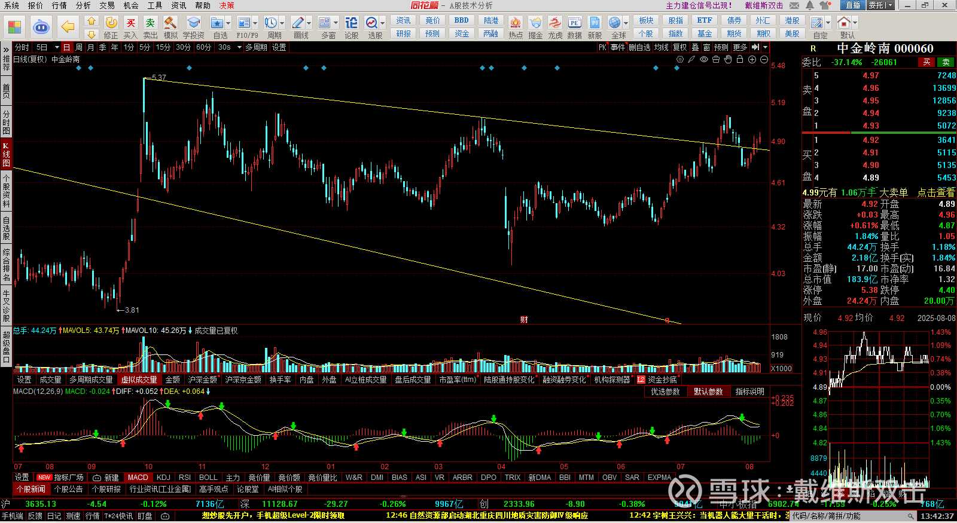The height and width of the screenshot is (523, 957).
Task: Open the 个股公告 tab
Action: pos(68,489)
